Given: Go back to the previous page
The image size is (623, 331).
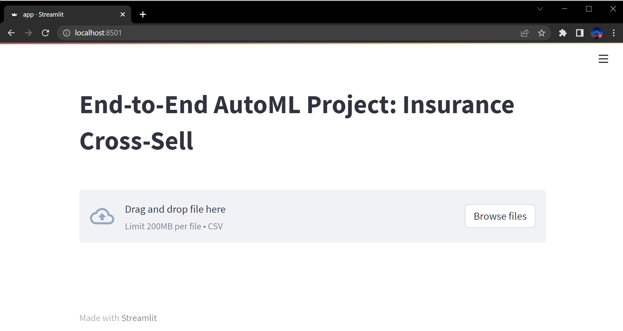Looking at the screenshot, I should click(x=11, y=33).
